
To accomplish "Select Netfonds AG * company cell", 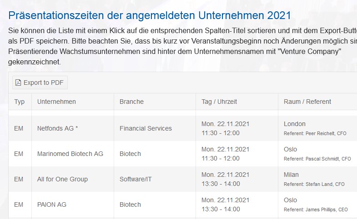I will tap(58, 128).
